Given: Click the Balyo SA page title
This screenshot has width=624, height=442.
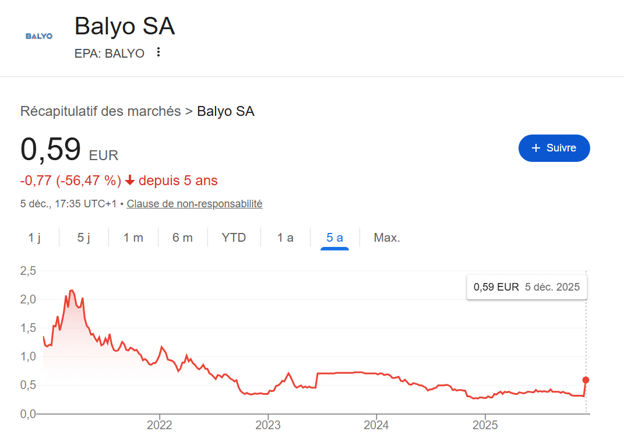Looking at the screenshot, I should pos(124,26).
